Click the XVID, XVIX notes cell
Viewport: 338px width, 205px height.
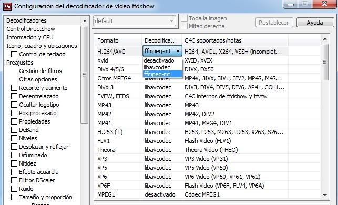[x=198, y=60]
